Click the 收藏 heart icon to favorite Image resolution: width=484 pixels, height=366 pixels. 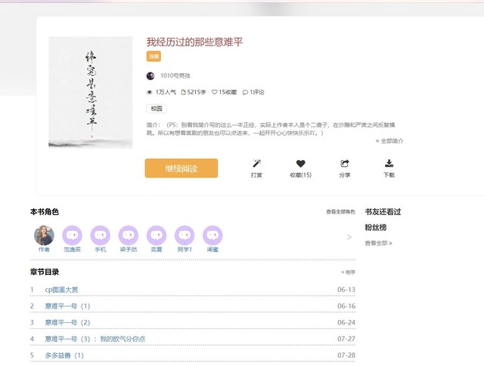[x=300, y=163]
